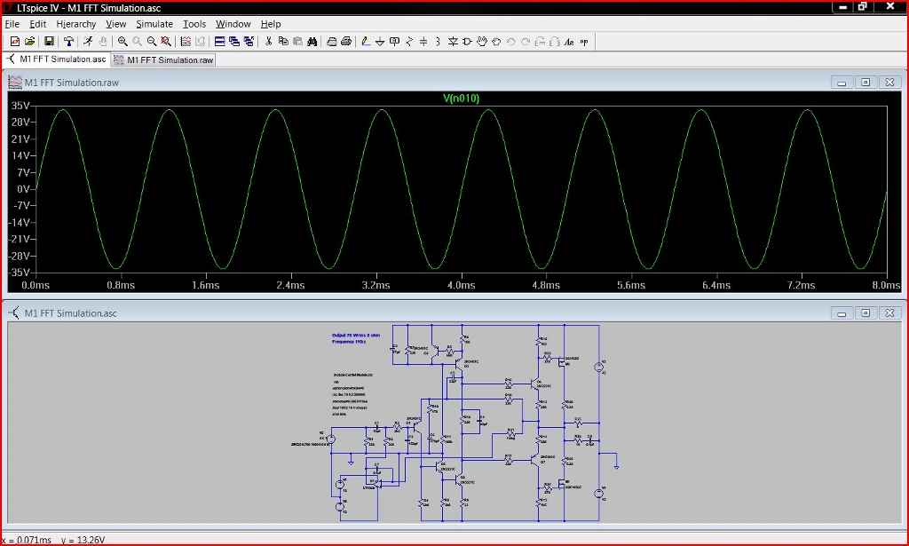Click the asc schematic window title icon
Screen dimensions: 909x546
pyautogui.click(x=14, y=313)
